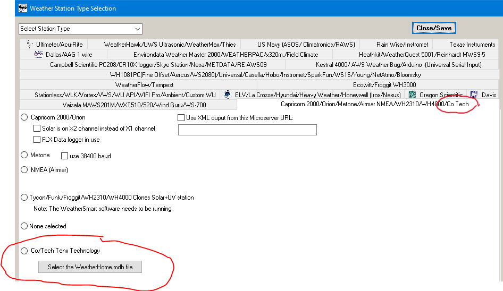
Task: Click the Microserver URL input field
Action: click(x=247, y=130)
